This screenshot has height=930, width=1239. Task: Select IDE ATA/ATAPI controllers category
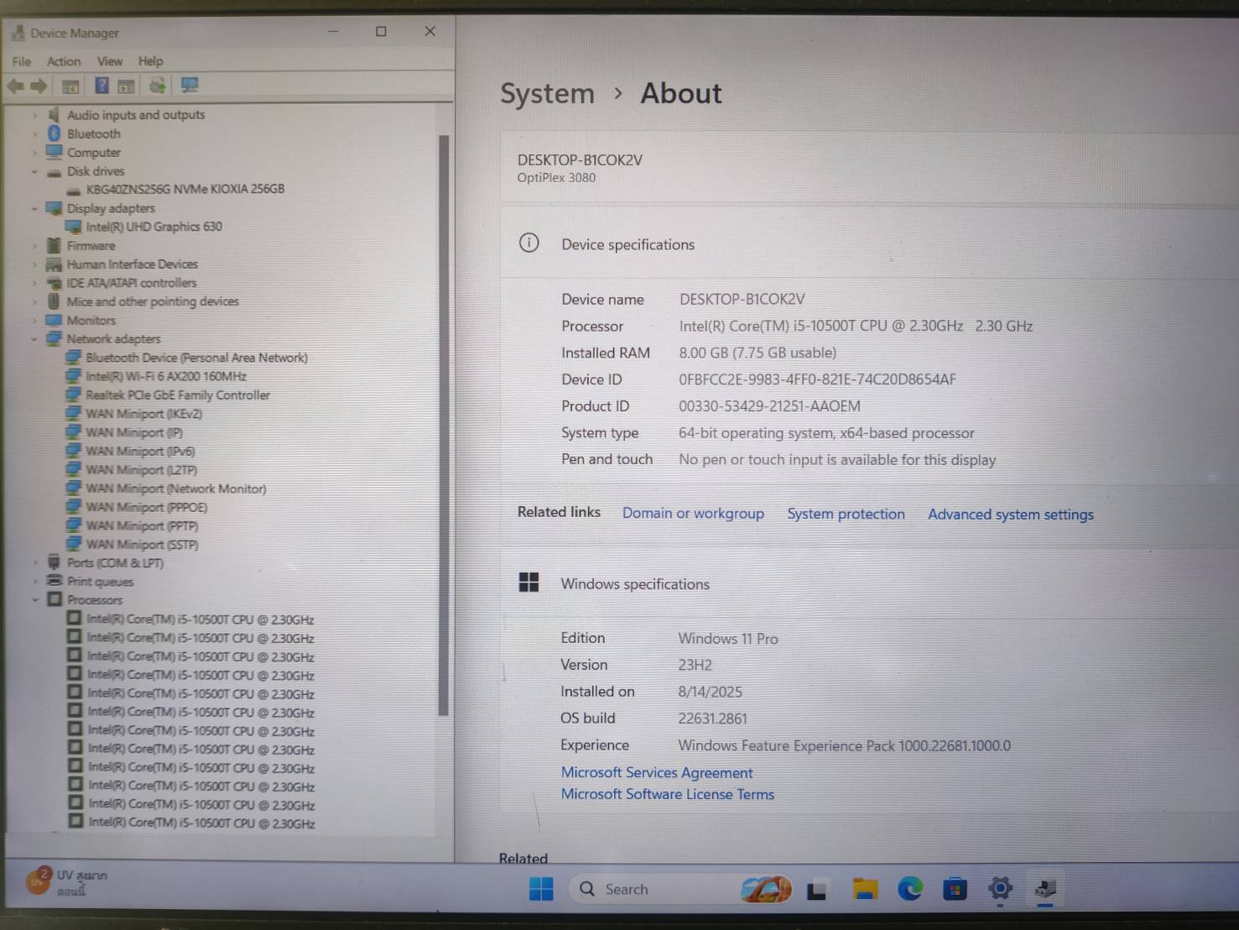pyautogui.click(x=132, y=283)
